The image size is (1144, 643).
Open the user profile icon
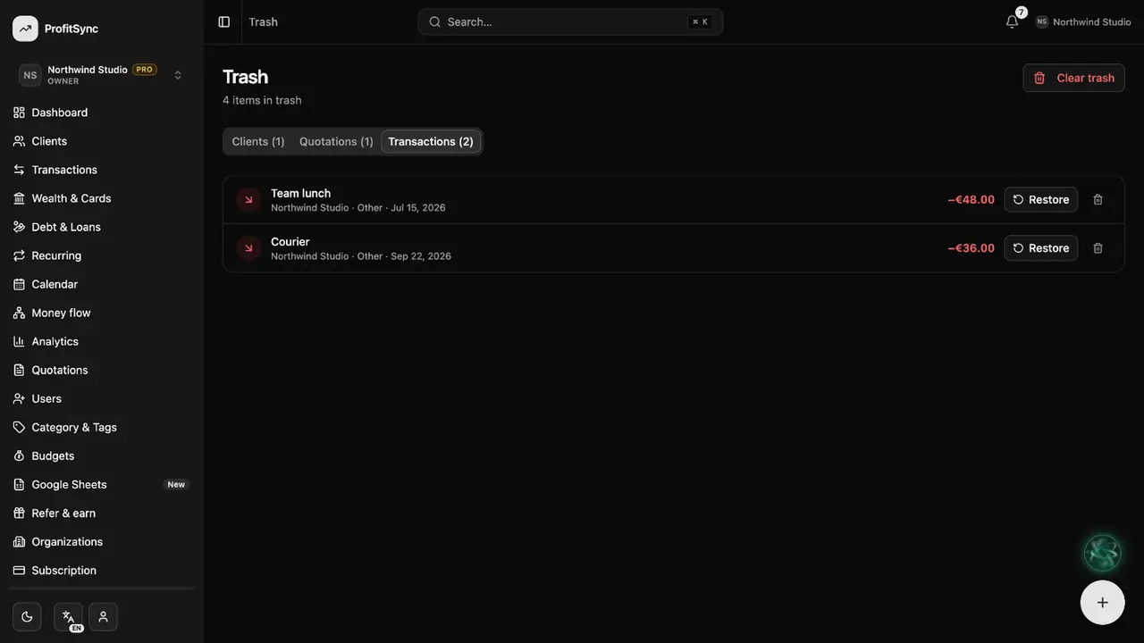click(103, 616)
